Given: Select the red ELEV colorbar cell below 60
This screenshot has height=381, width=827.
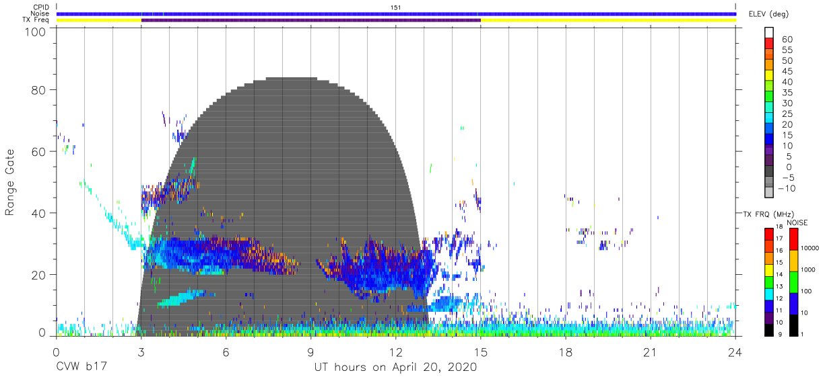Looking at the screenshot, I should [769, 44].
